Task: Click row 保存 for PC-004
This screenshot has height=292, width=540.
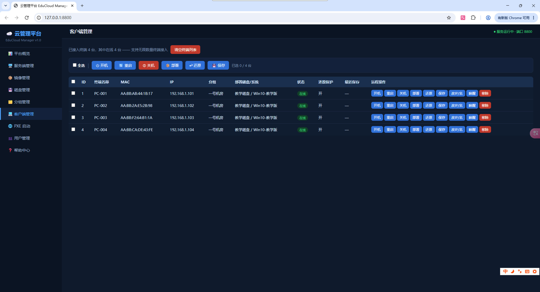Action: (x=442, y=130)
